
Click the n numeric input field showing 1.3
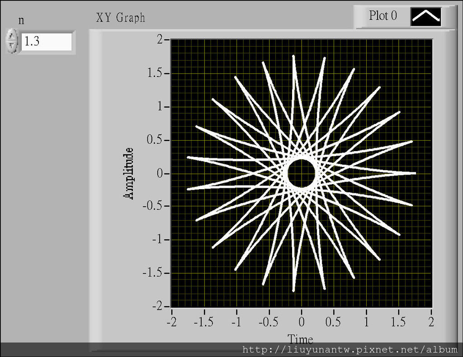point(47,42)
